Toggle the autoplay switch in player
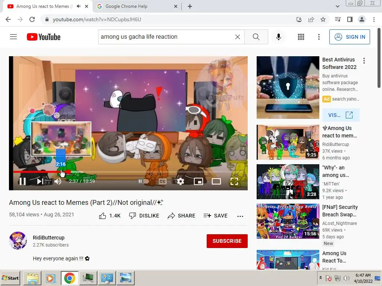 (x=144, y=181)
